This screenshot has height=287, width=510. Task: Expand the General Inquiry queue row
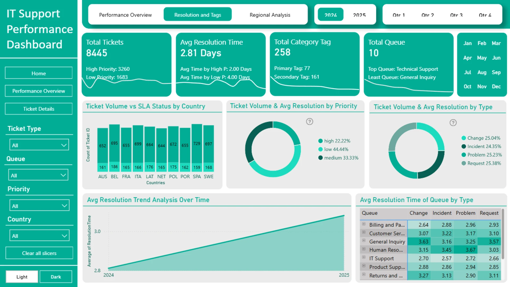point(364,241)
